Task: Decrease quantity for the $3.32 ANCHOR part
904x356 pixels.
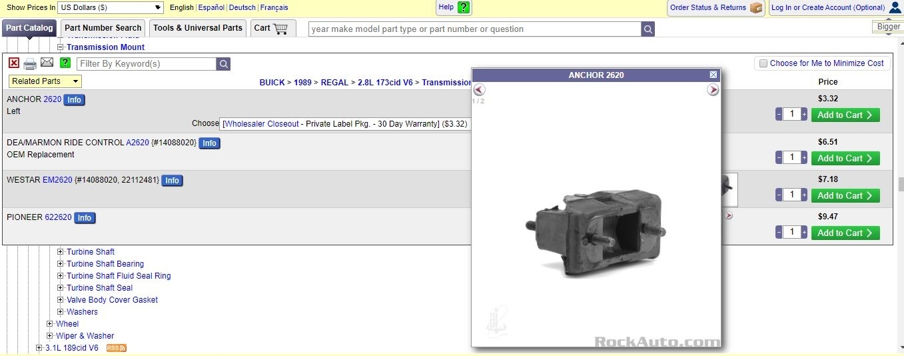Action: coord(779,115)
